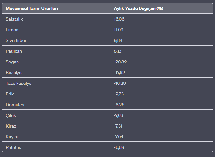Viewport: 215px width, 157px height.
Task: Click the Patates cell
Action: 56,147
